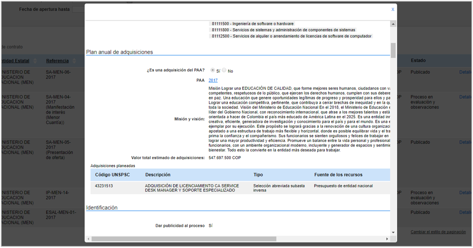
Task: Open Detalle link for SA-MEN-05-2017 row
Action: pyautogui.click(x=465, y=142)
